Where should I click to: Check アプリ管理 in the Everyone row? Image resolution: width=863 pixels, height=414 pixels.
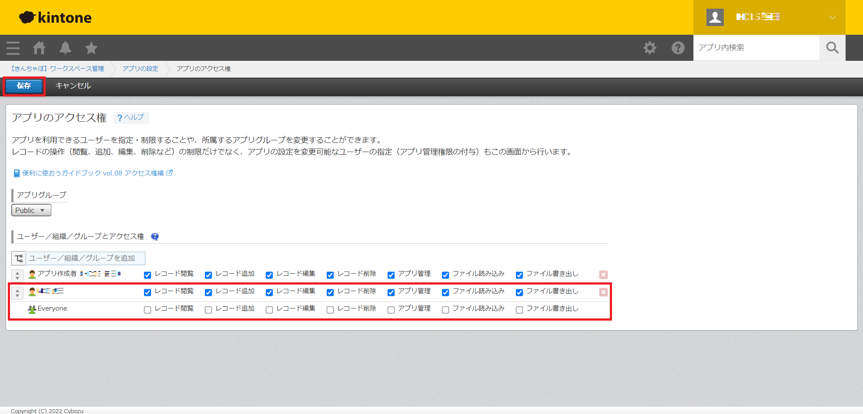[391, 310]
